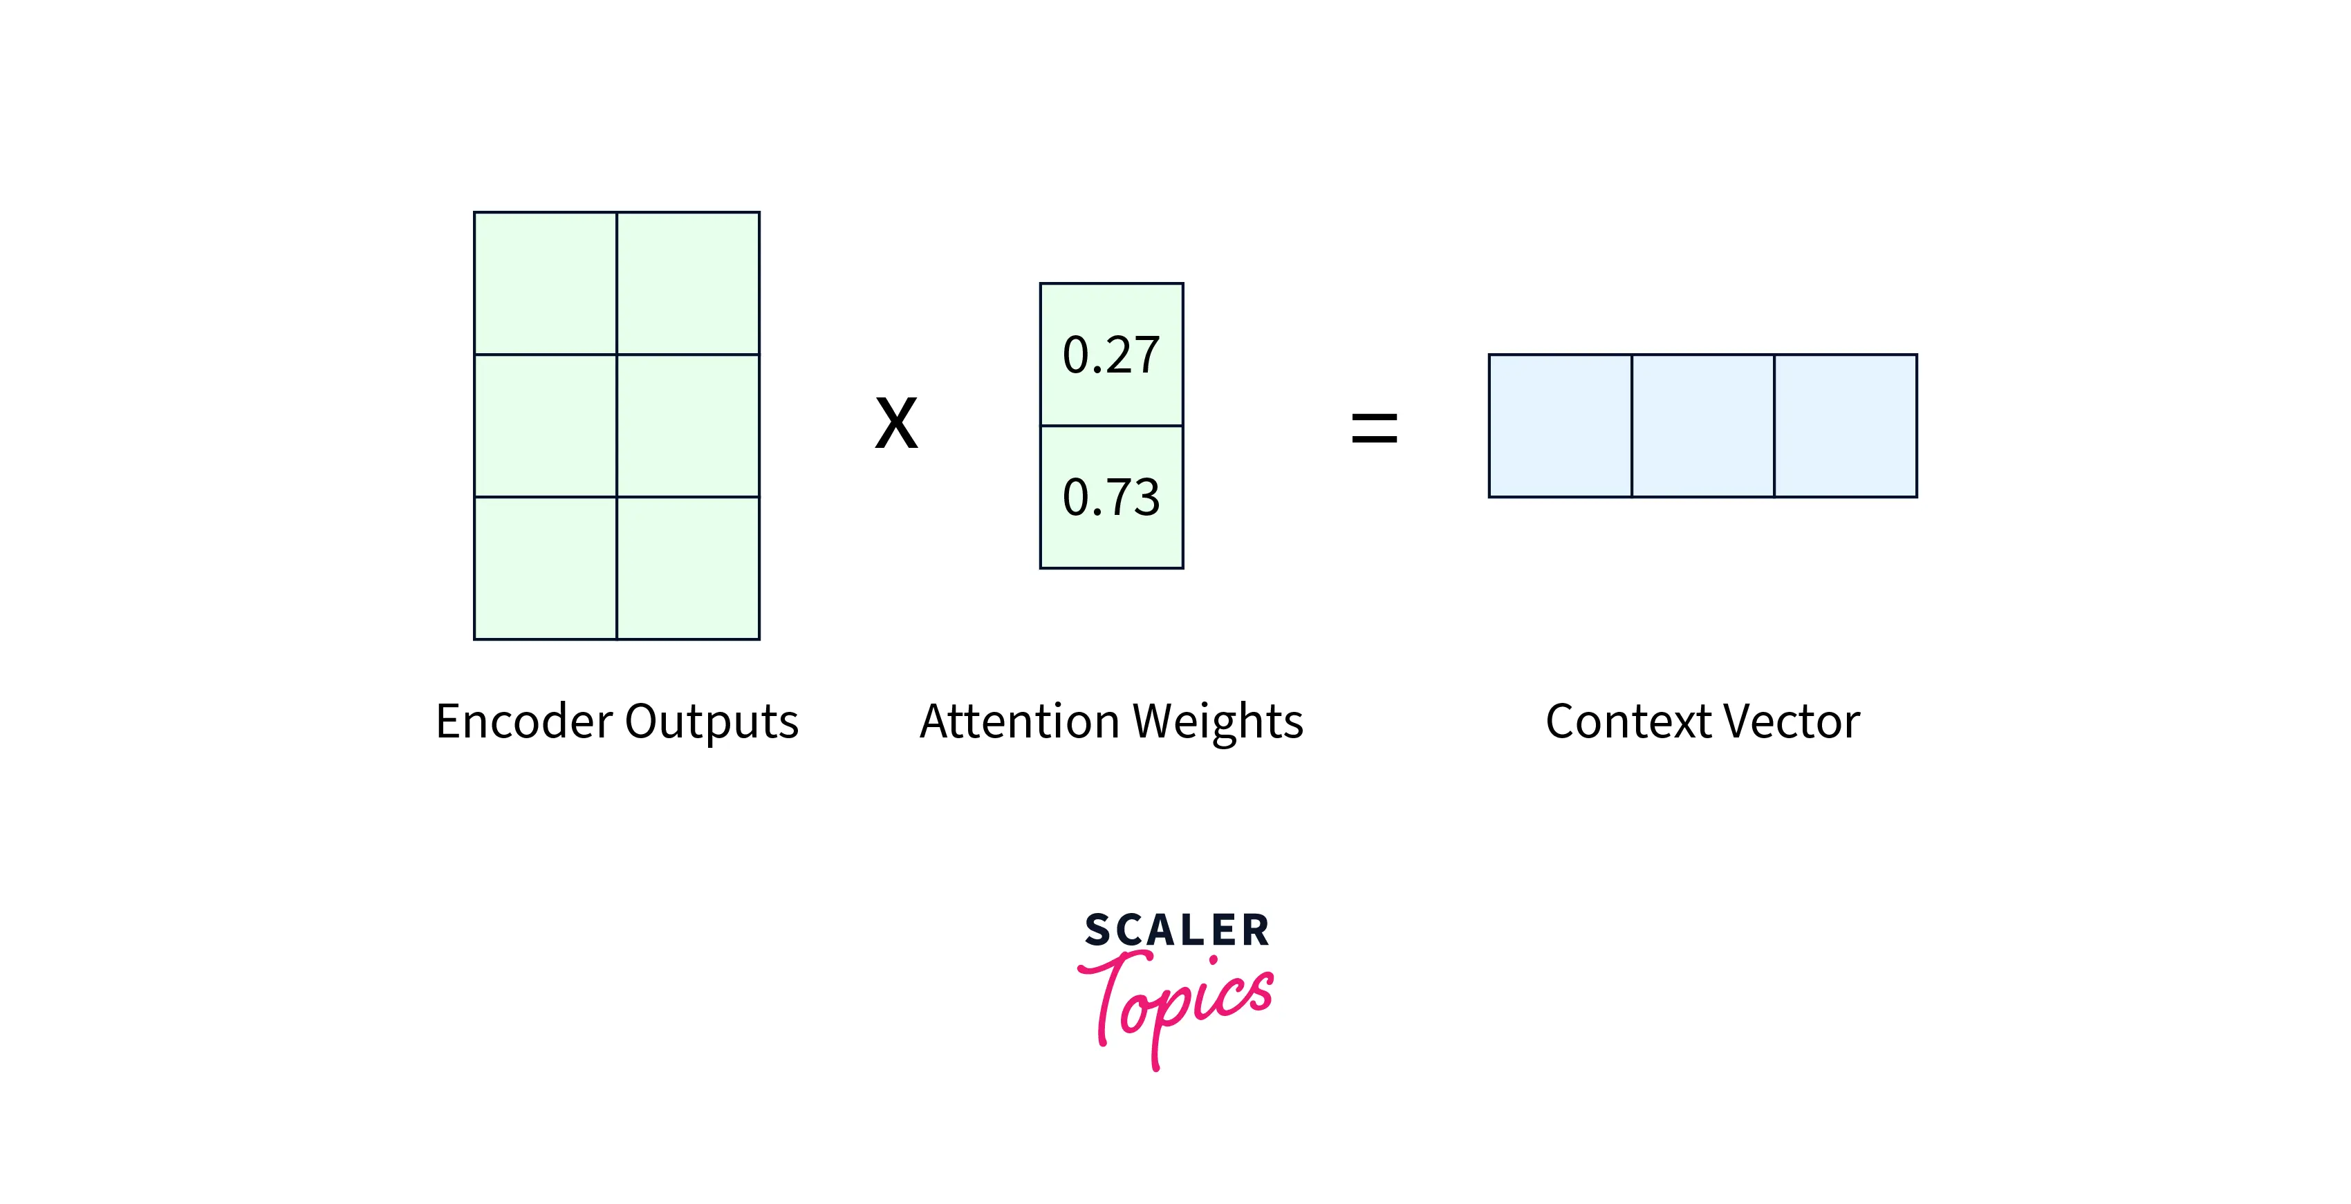This screenshot has height=1204, width=2351.
Task: Click the equals sign operator icon
Action: (1375, 427)
